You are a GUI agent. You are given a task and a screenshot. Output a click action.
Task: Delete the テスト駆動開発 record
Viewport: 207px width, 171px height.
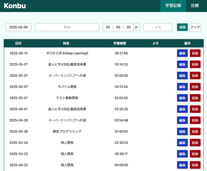tap(195, 98)
